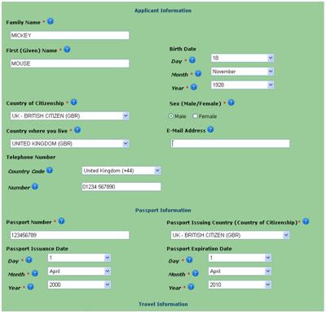Open Passport Issuance Month dropdown showing April
The width and height of the screenshot is (326, 313).
79,272
